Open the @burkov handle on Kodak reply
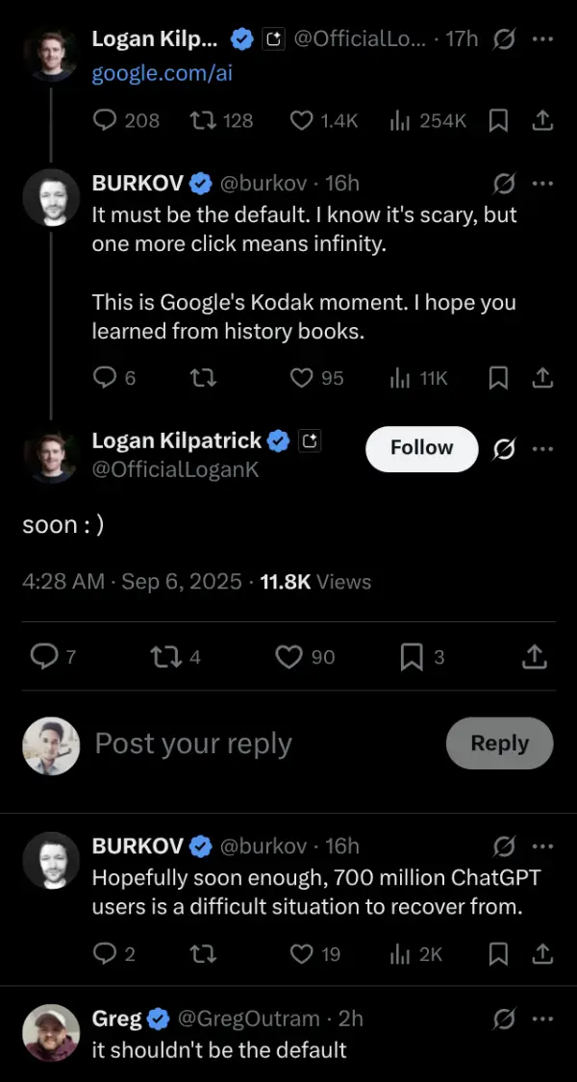577x1082 pixels. point(265,183)
